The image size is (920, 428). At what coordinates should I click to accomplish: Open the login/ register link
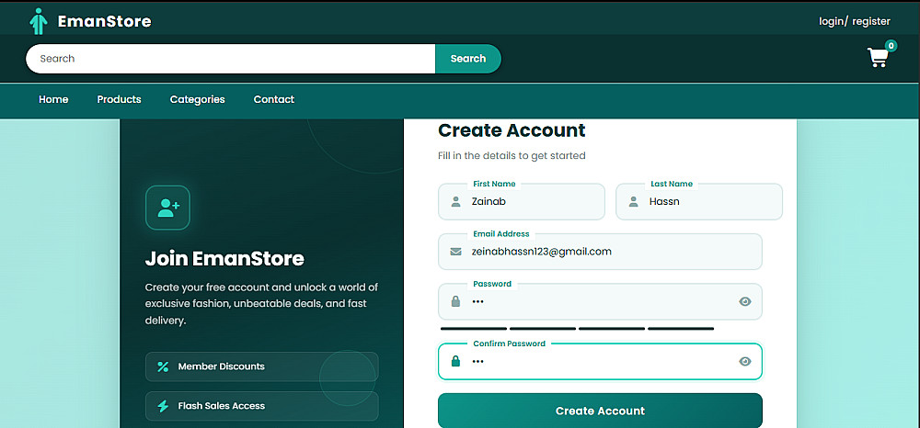coord(855,22)
